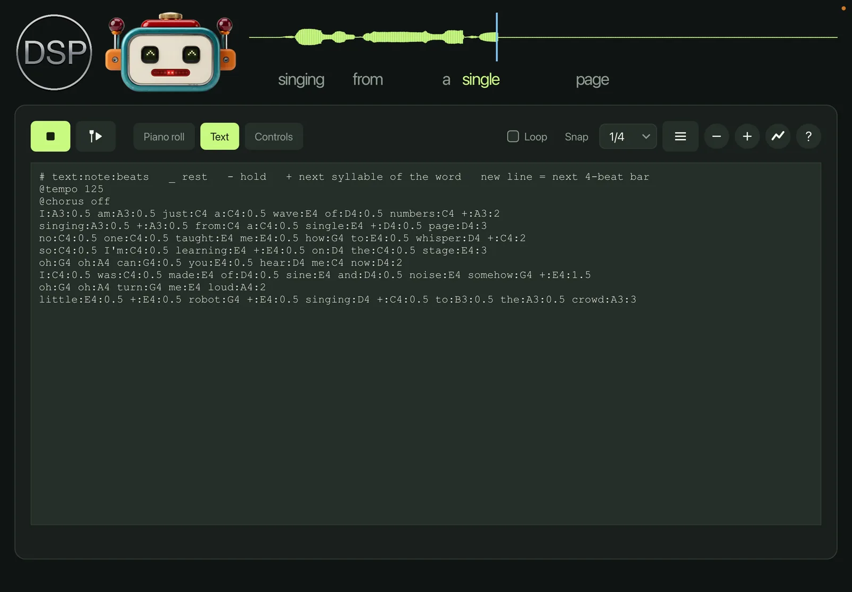The height and width of the screenshot is (592, 852).
Task: Zoom out with the minus icon
Action: click(x=717, y=136)
